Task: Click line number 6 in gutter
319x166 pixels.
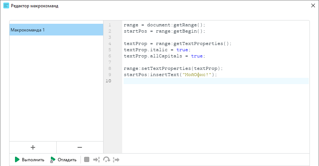Action: pos(110,56)
